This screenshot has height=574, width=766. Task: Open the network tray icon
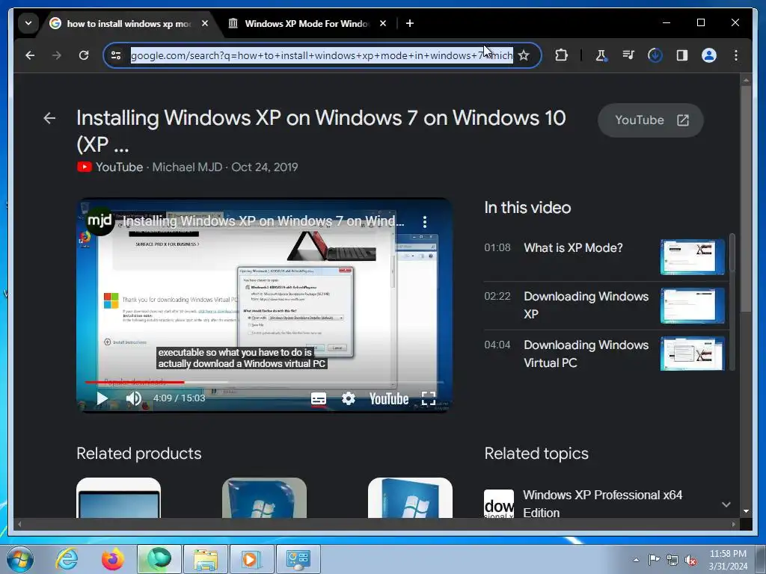(672, 560)
